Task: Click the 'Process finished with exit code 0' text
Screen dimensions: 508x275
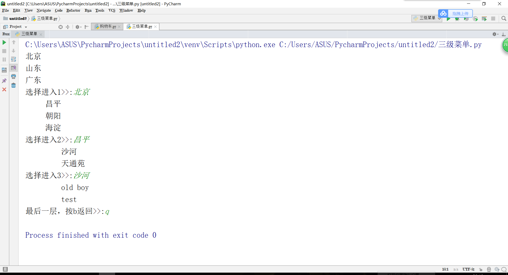Action: [x=91, y=235]
